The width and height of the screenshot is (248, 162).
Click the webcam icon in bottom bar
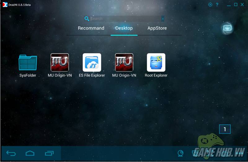(x=180, y=153)
